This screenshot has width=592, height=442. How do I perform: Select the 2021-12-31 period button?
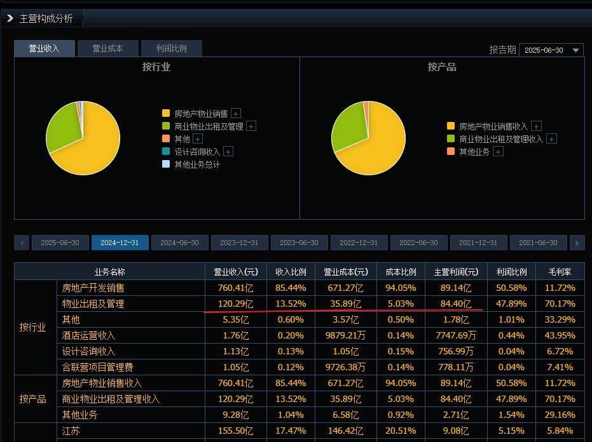tap(479, 243)
